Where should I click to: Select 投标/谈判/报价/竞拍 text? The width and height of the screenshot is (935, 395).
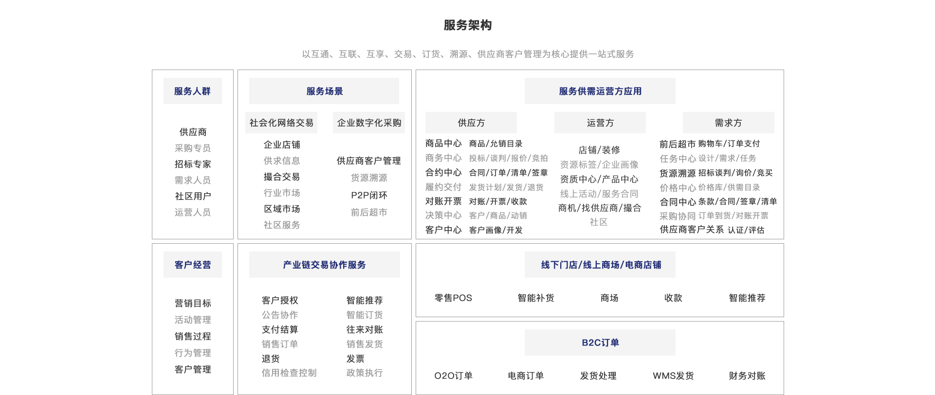pyautogui.click(x=508, y=158)
